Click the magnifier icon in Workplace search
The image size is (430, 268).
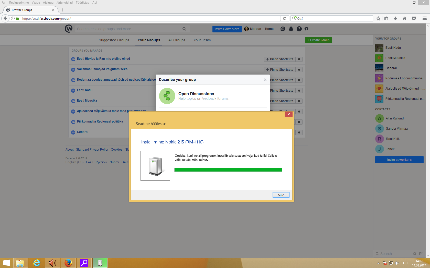(184, 29)
